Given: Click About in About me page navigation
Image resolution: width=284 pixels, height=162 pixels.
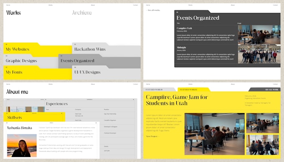Looking at the screenshot, I should (x=93, y=84).
